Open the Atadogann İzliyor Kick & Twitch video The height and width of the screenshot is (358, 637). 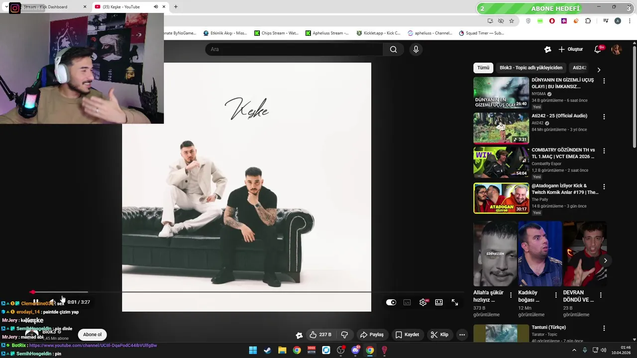tap(501, 198)
